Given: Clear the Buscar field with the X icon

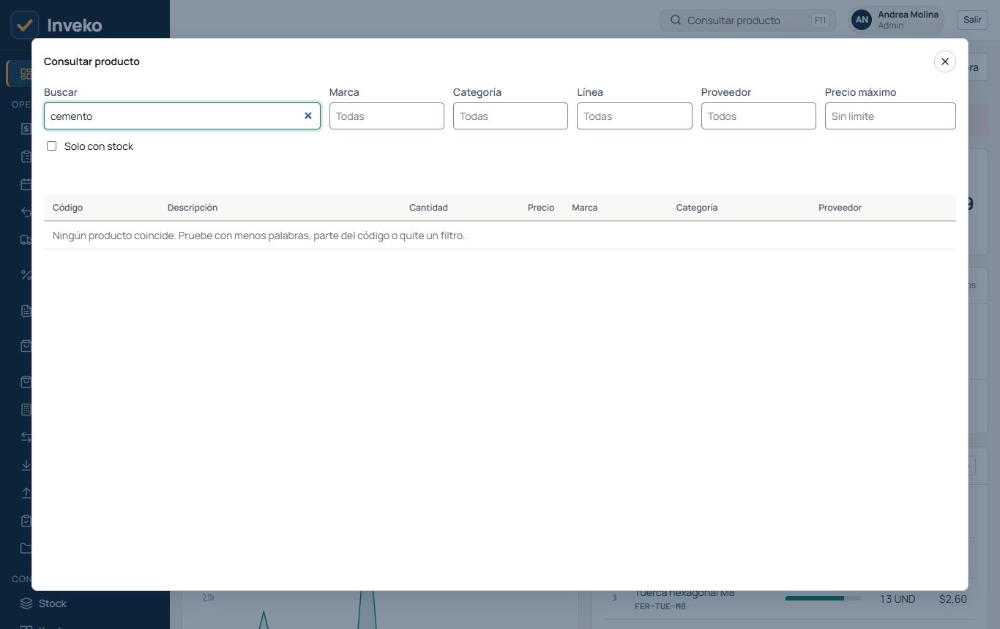Looking at the screenshot, I should [308, 116].
